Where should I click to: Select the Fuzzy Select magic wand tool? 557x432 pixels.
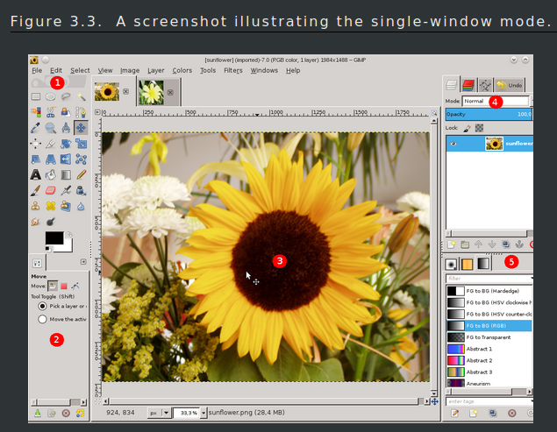pos(81,96)
